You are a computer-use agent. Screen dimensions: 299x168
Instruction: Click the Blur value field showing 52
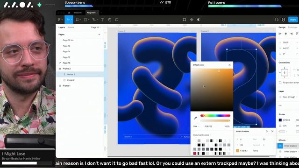click(264, 140)
